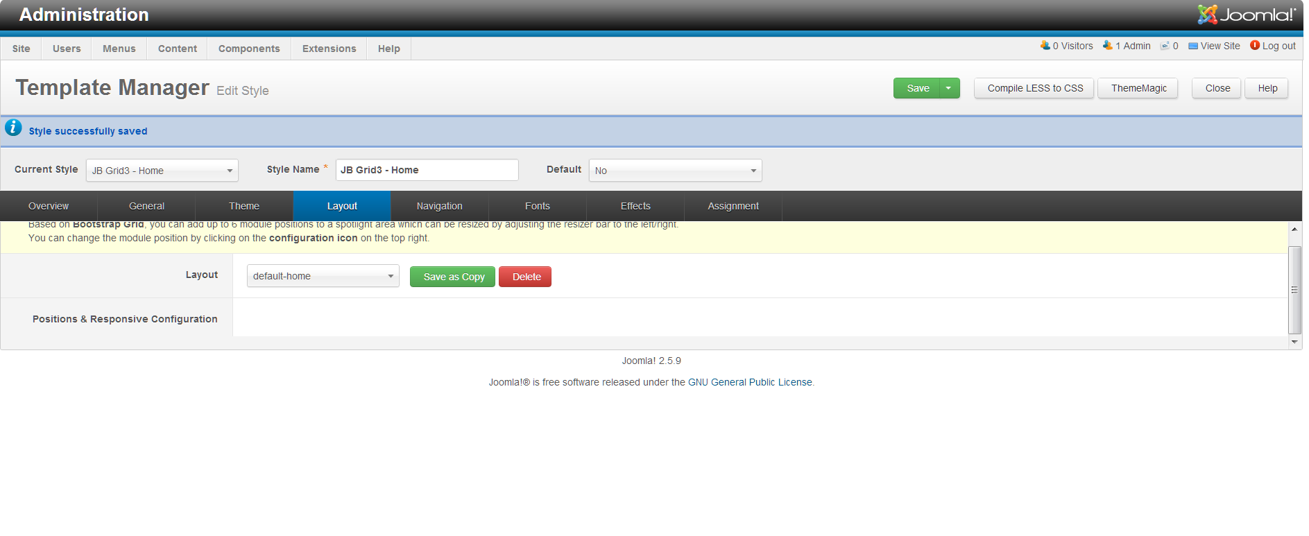Open the Content menu
Viewport: 1309px width, 536px height.
pos(178,49)
